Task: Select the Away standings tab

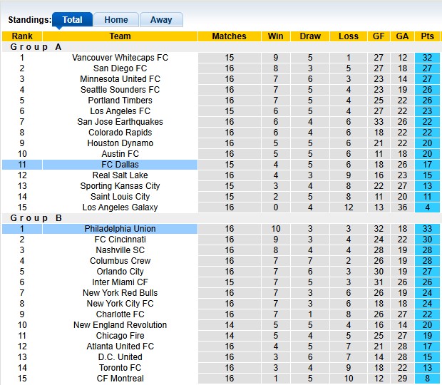Action: 161,20
